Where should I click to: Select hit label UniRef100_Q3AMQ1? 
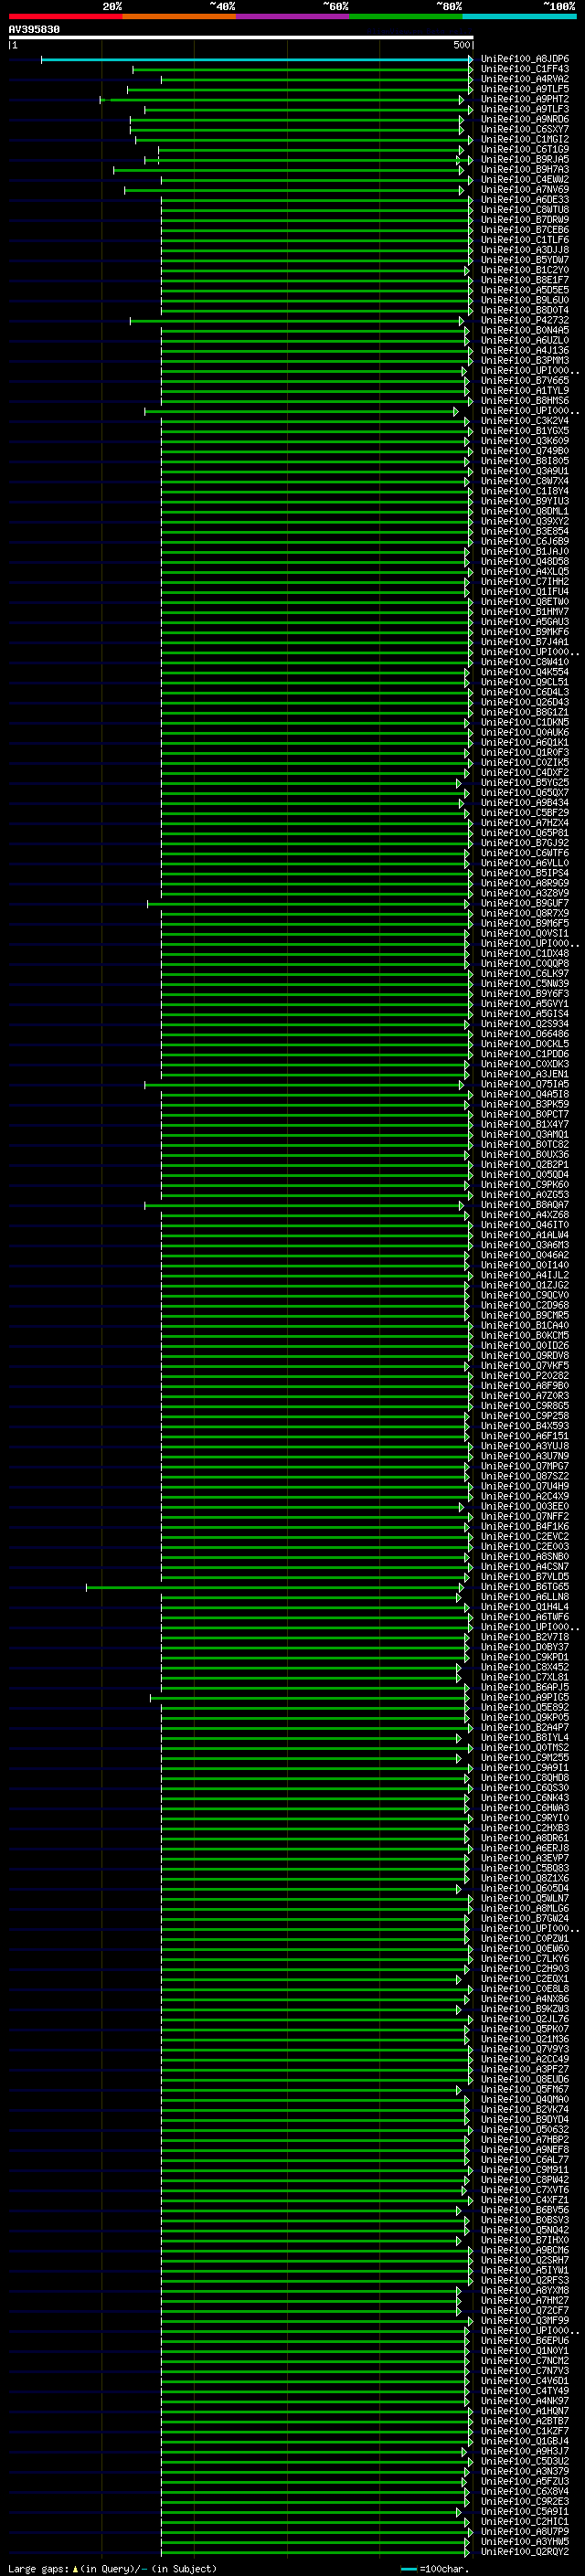pyautogui.click(x=525, y=1134)
